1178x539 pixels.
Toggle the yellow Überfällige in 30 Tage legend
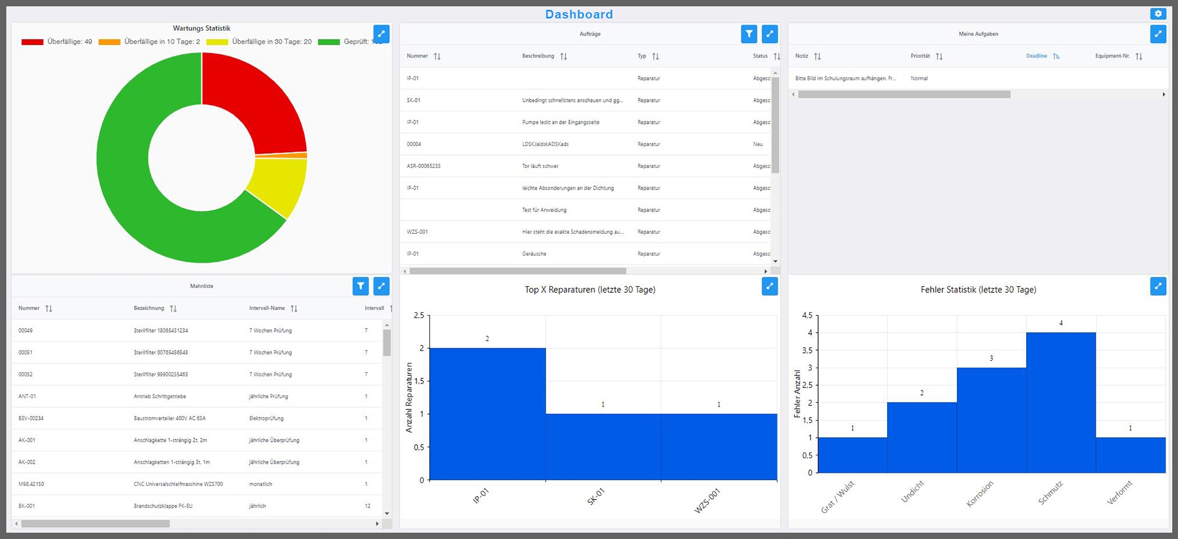259,42
